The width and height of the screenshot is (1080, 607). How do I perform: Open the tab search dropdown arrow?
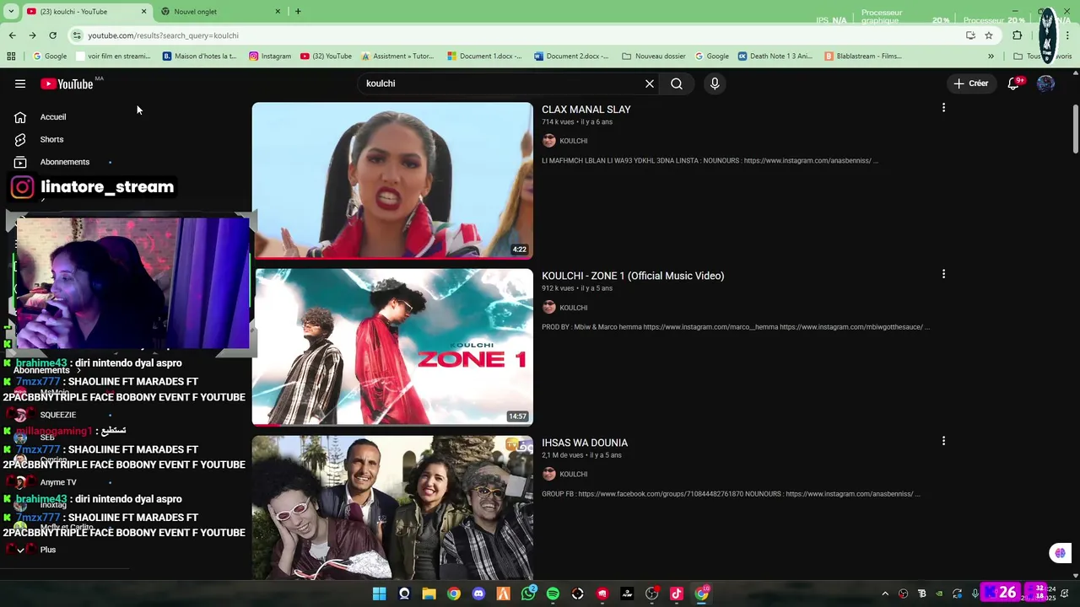coord(11,12)
